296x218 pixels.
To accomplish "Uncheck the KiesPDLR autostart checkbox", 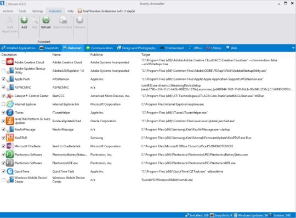I will point(3,137).
